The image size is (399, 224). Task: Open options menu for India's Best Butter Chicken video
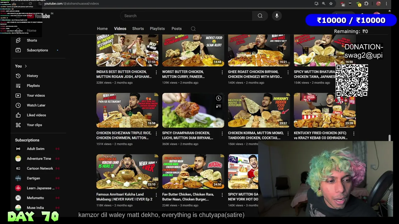[156, 72]
